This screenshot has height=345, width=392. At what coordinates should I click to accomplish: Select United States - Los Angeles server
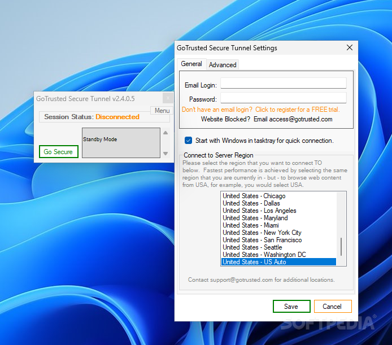click(x=279, y=211)
